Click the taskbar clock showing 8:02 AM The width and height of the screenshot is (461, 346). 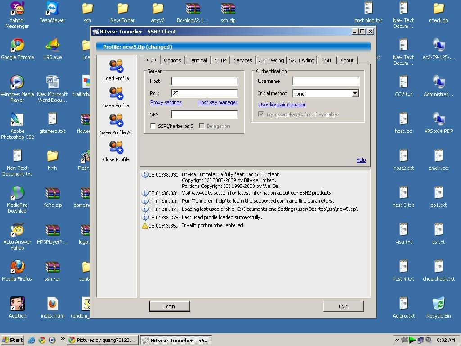[x=446, y=340]
